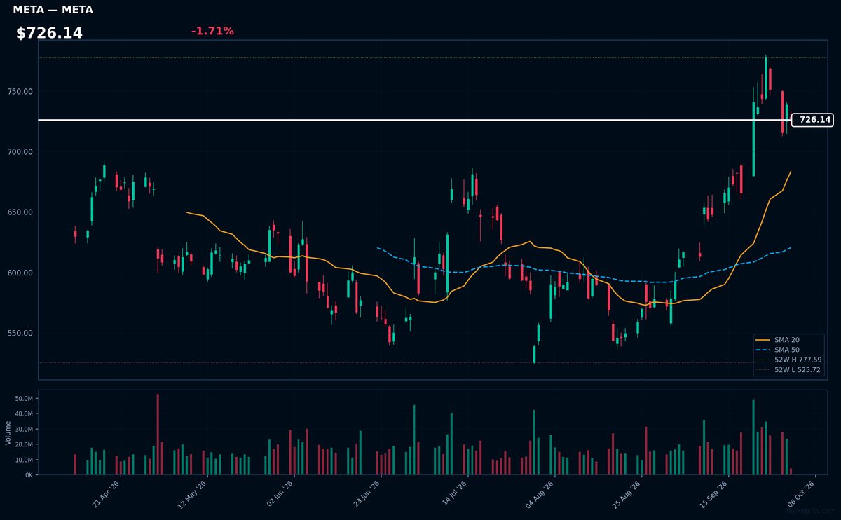The image size is (841, 520).
Task: Click the 10.0M volume axis label
Action: [24, 460]
